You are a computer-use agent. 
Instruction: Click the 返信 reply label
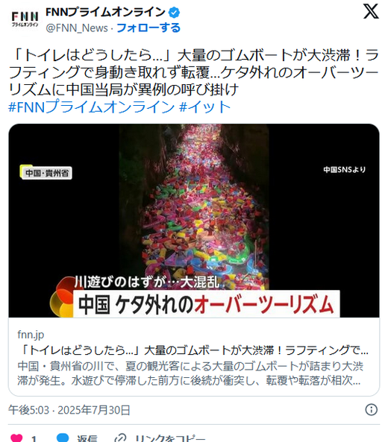coord(87,438)
